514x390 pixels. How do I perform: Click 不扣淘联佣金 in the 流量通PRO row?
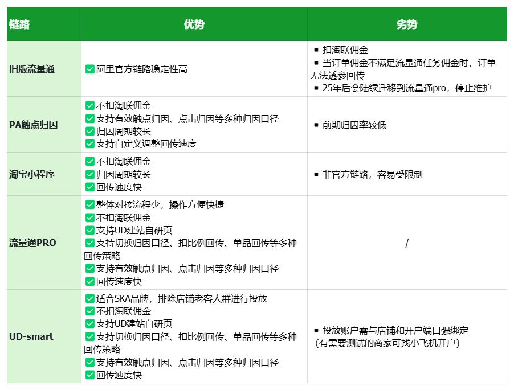coord(124,217)
